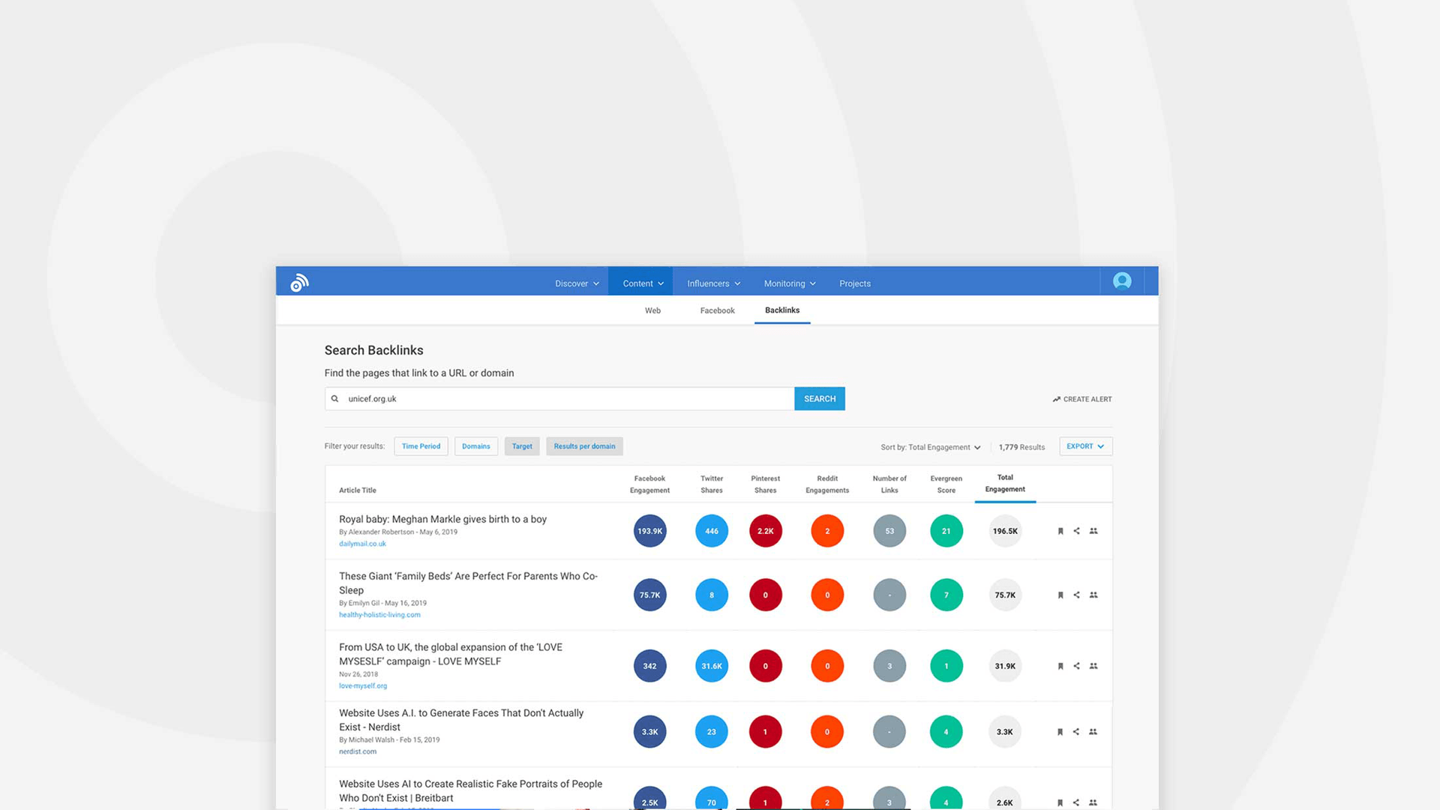Share the Royal baby article

click(x=1076, y=531)
